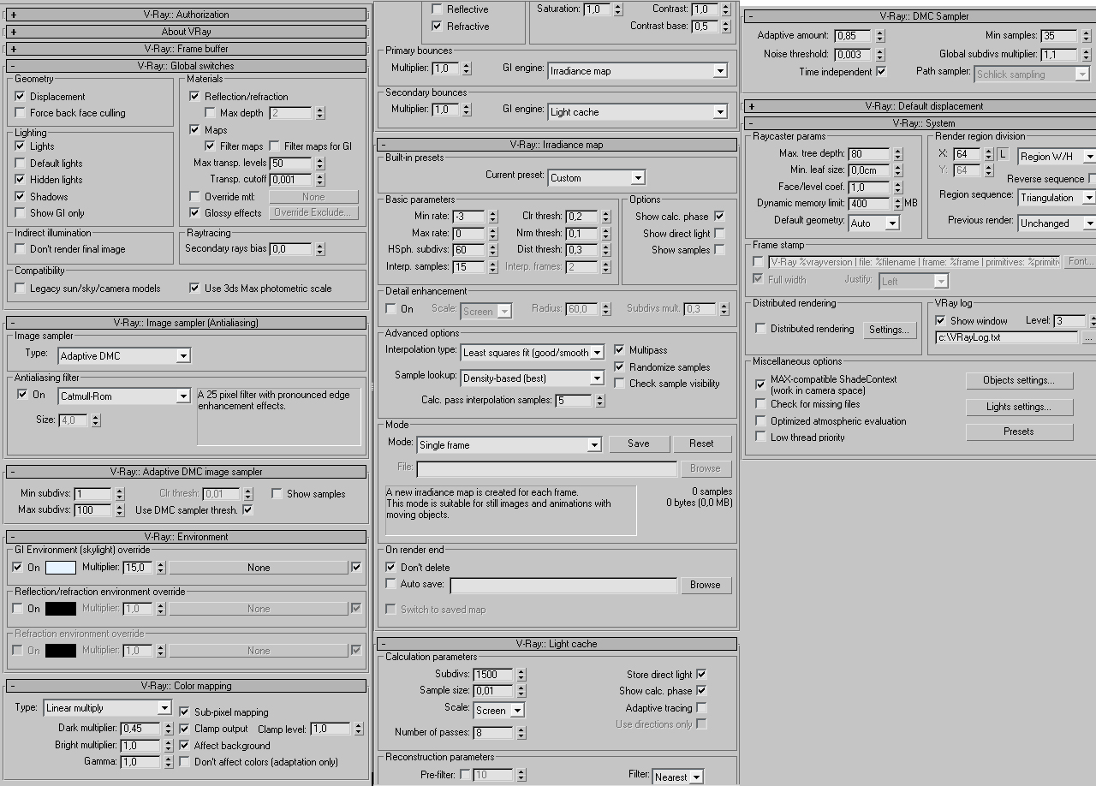
Task: Open the Default geometry dropdown
Action: pos(873,223)
